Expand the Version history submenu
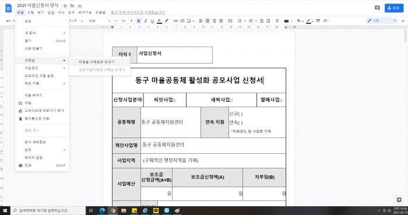The width and height of the screenshot is (408, 215). [42, 83]
